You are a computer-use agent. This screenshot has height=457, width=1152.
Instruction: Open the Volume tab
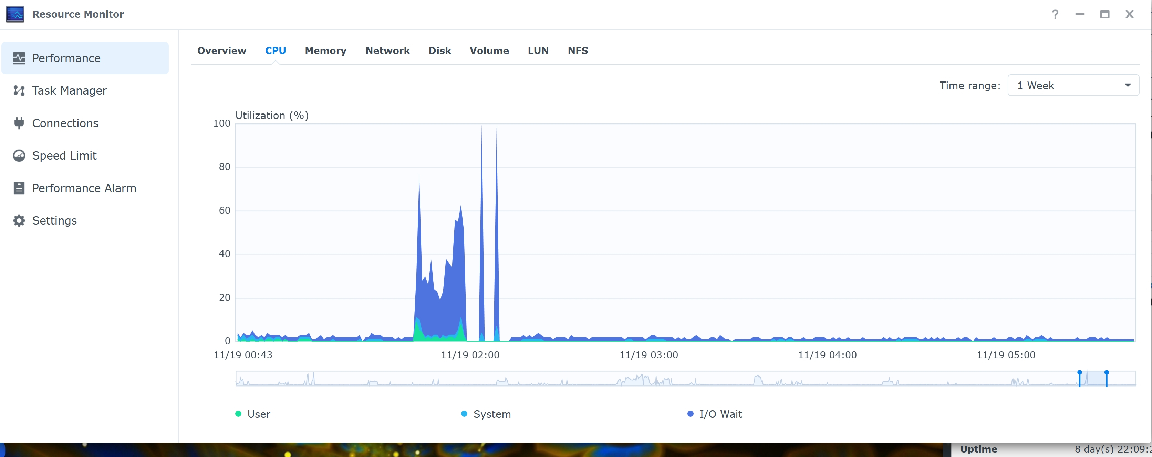(489, 51)
